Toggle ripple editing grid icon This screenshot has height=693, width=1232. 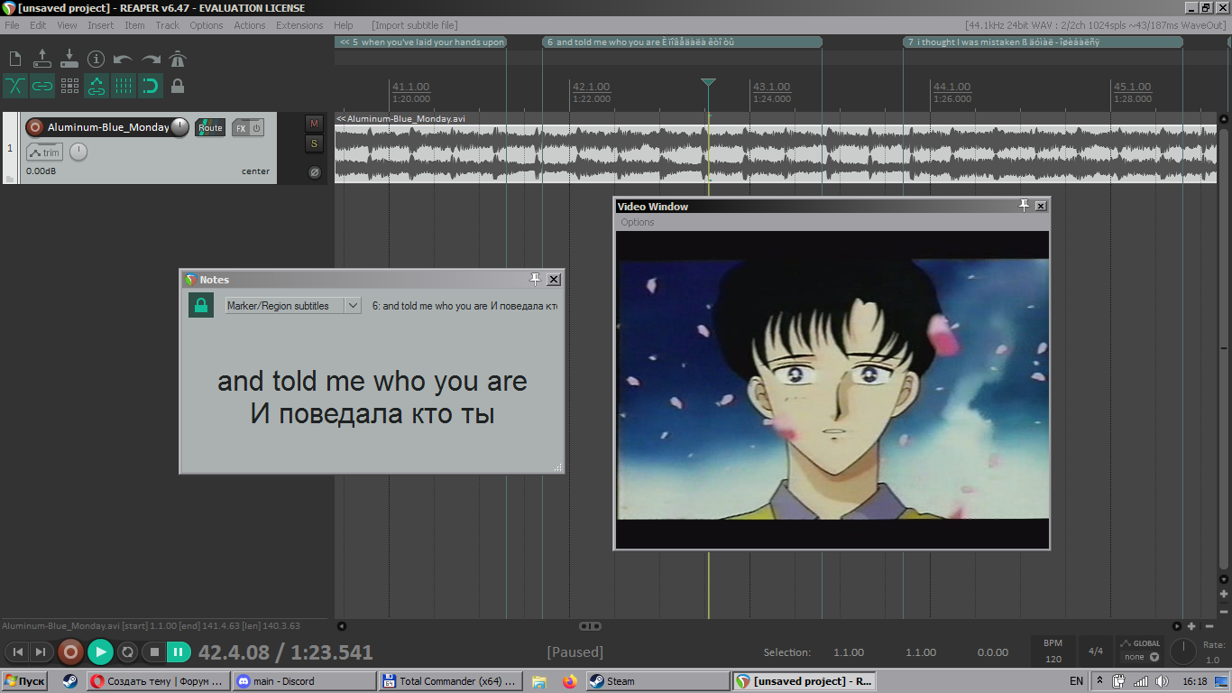(69, 86)
